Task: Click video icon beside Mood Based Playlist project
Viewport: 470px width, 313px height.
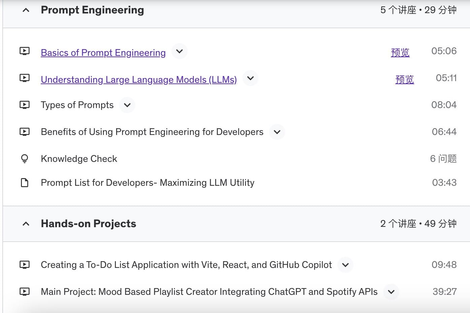Action: click(x=25, y=292)
